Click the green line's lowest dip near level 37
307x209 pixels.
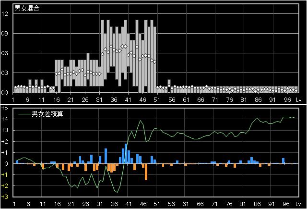tap(117, 192)
